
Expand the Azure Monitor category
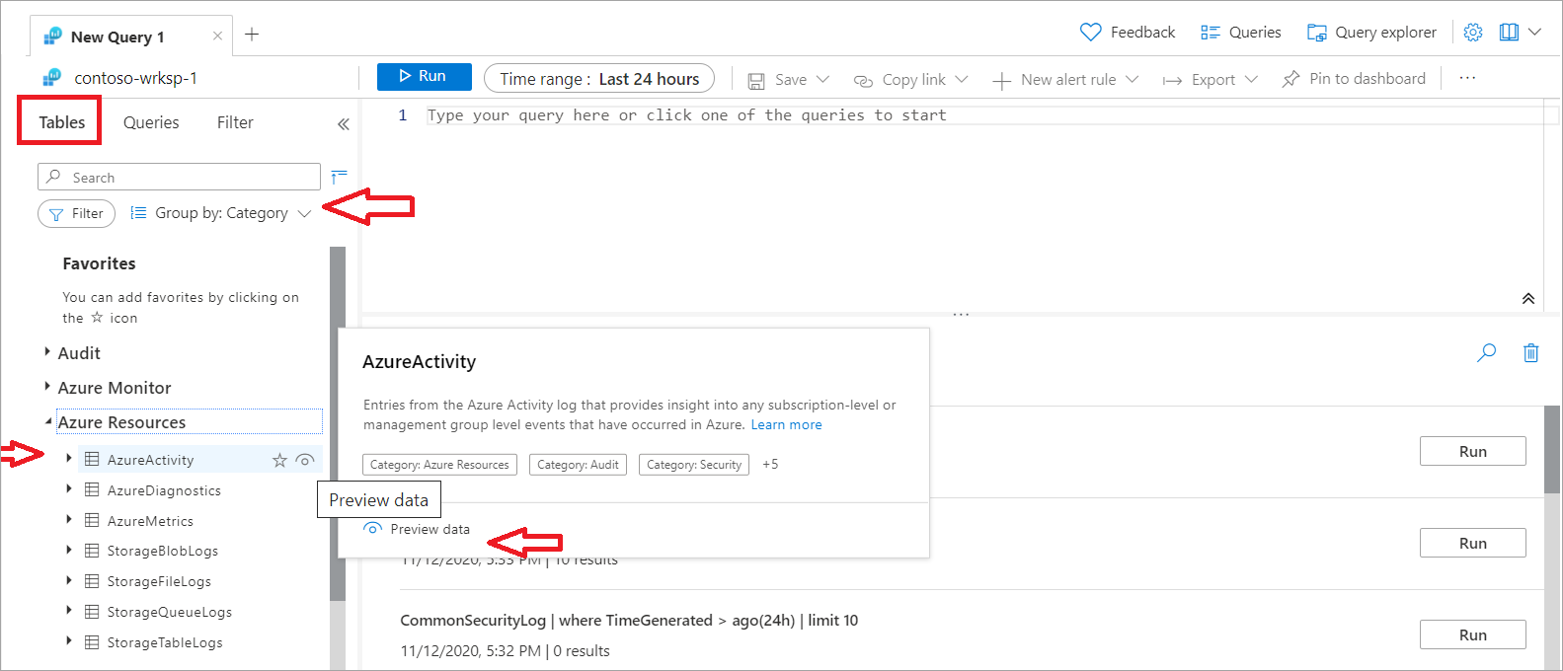point(47,387)
